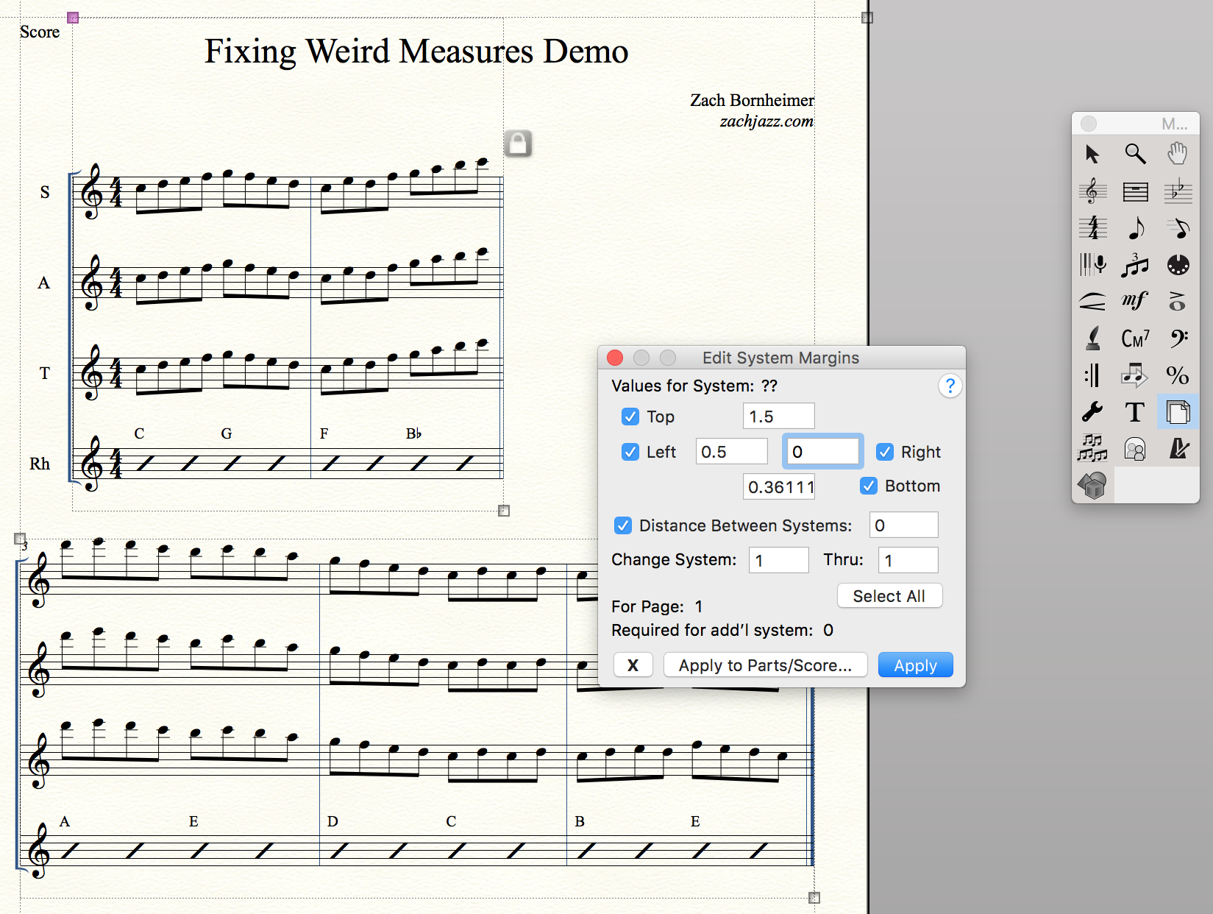Select the Tempo metronome tool
Screen dimensions: 1213x914
tap(1178, 448)
